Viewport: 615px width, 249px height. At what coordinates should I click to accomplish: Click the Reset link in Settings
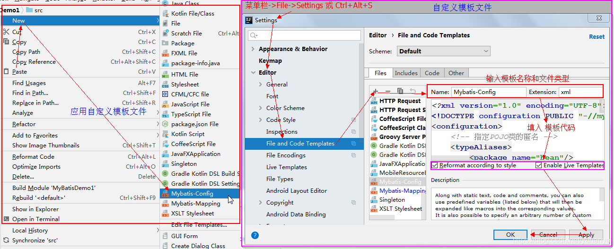pyautogui.click(x=597, y=36)
